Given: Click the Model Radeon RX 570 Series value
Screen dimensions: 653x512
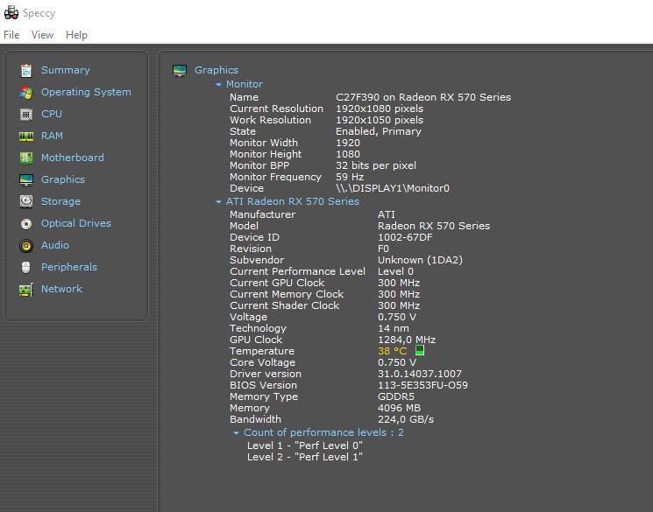Looking at the screenshot, I should click(x=434, y=226).
